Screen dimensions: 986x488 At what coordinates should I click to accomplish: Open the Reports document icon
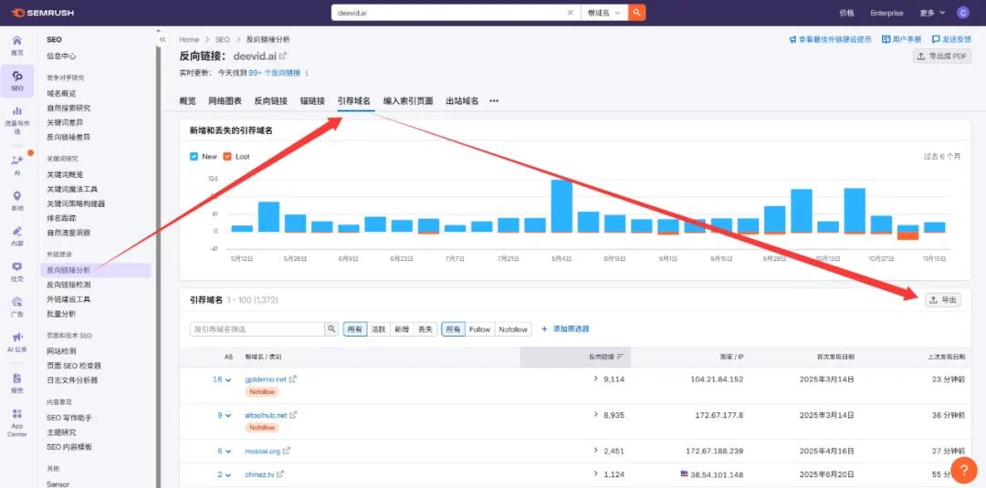(x=17, y=379)
